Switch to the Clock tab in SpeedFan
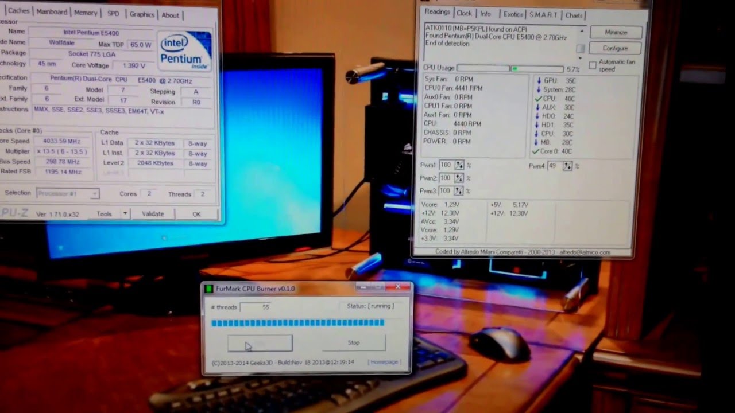This screenshot has height=413, width=735. (464, 13)
